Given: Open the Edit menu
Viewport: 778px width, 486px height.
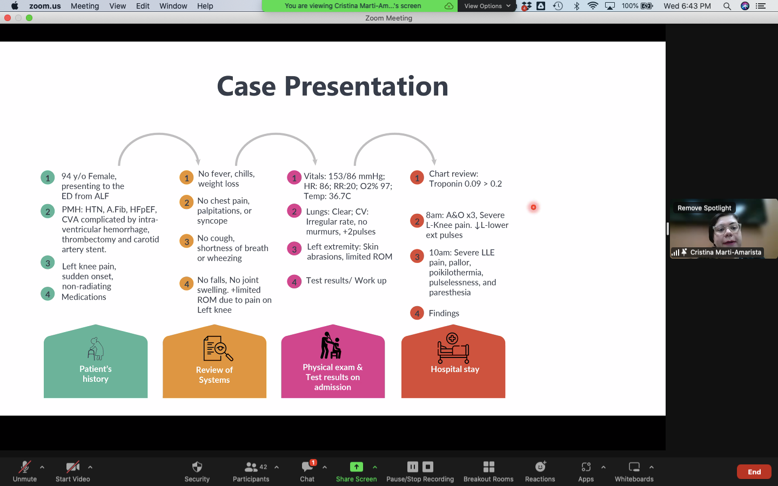Looking at the screenshot, I should pyautogui.click(x=143, y=6).
